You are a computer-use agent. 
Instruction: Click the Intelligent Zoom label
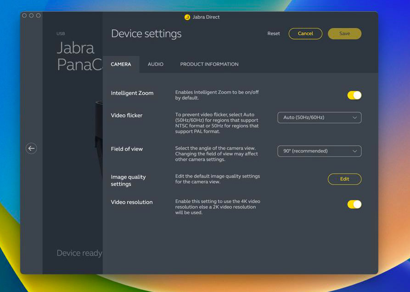click(132, 93)
